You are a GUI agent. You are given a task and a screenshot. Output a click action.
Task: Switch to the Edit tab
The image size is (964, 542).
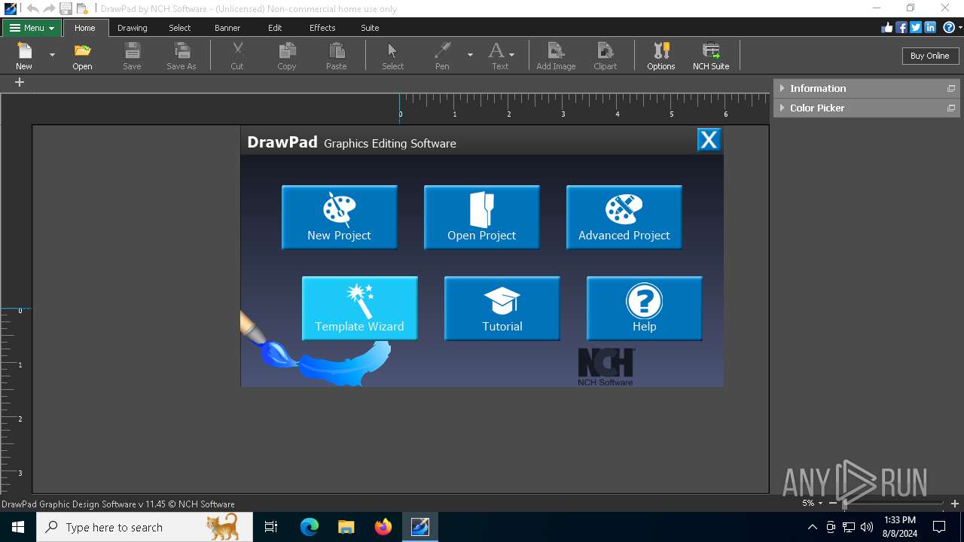click(275, 28)
